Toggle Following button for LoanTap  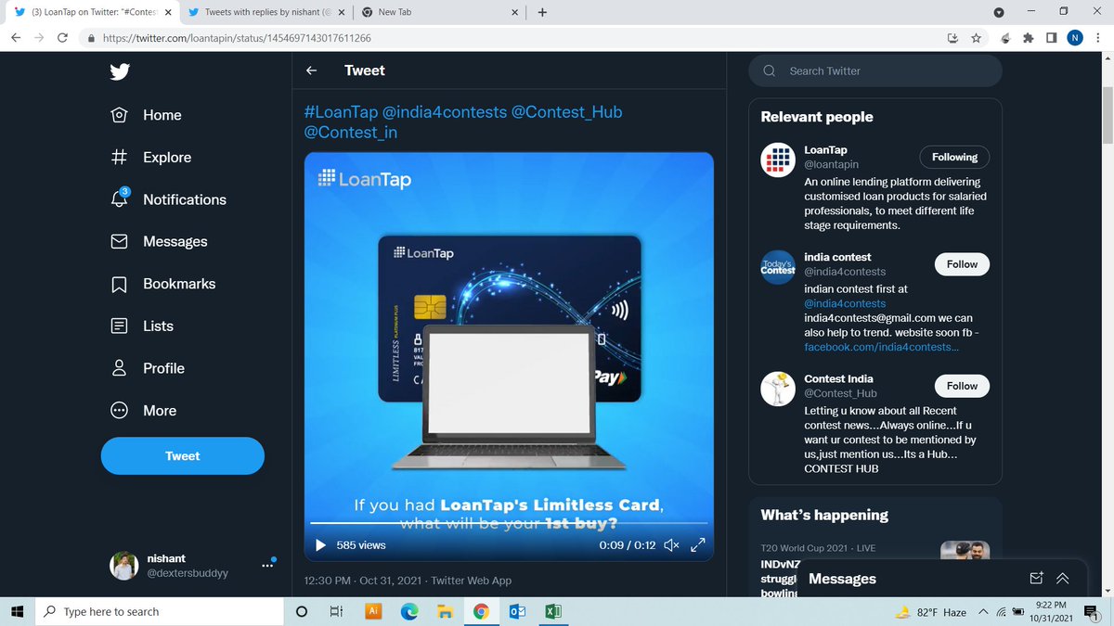(954, 157)
